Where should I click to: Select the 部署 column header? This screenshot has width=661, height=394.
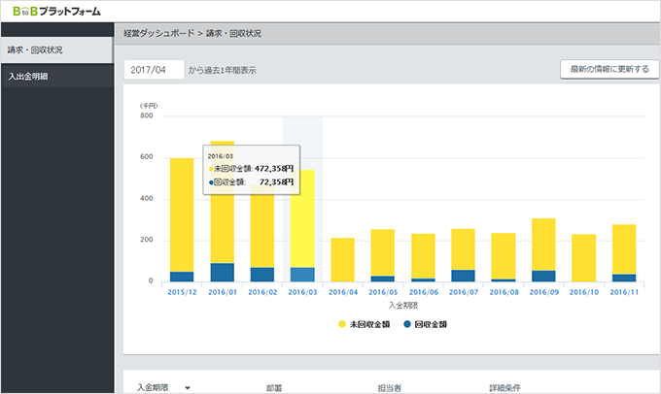click(x=274, y=387)
